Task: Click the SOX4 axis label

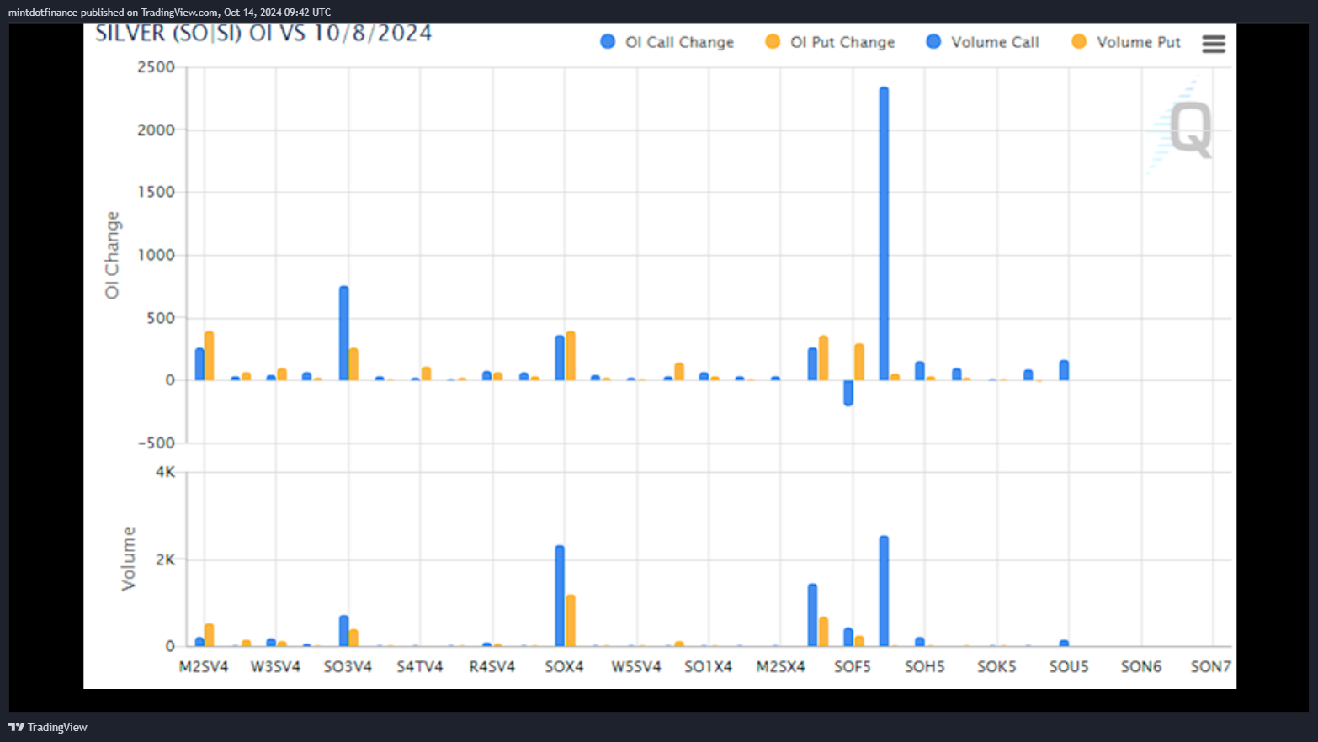Action: click(564, 666)
